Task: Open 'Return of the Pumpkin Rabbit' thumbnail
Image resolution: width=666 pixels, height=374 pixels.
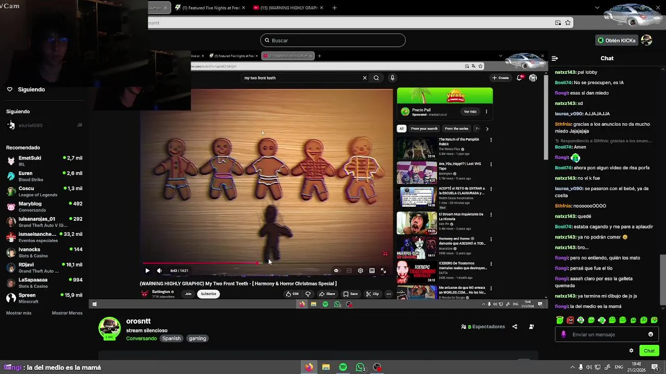Action: 417,148
